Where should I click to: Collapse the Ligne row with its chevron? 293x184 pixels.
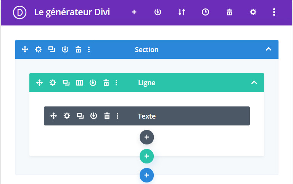254,82
